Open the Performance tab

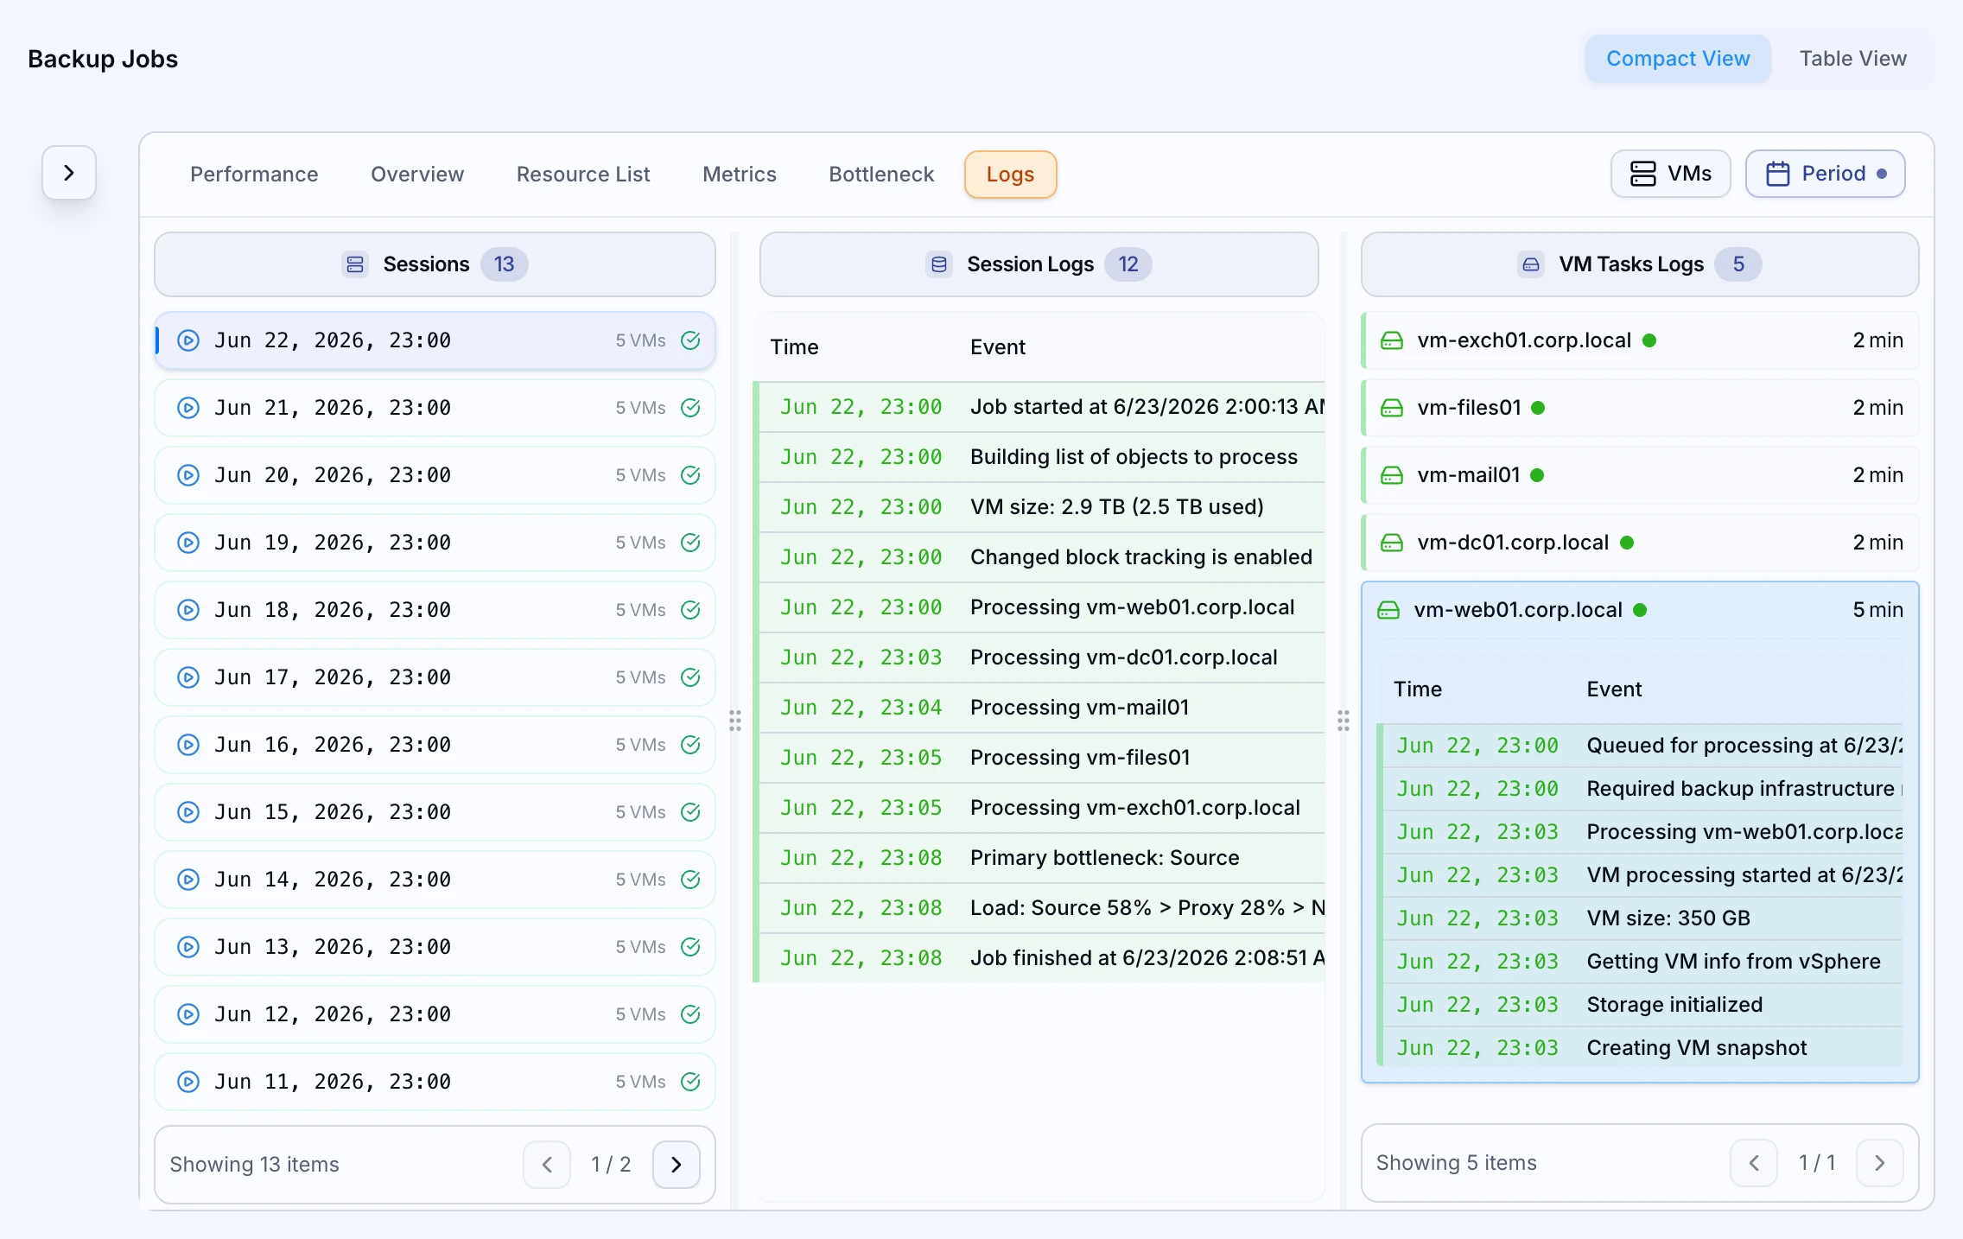254,175
